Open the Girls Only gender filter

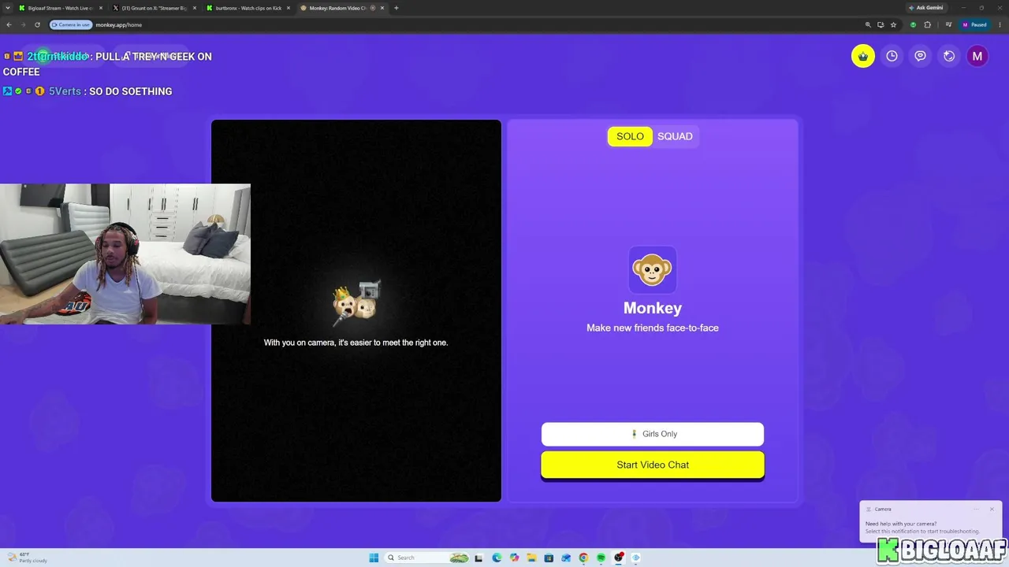point(653,434)
